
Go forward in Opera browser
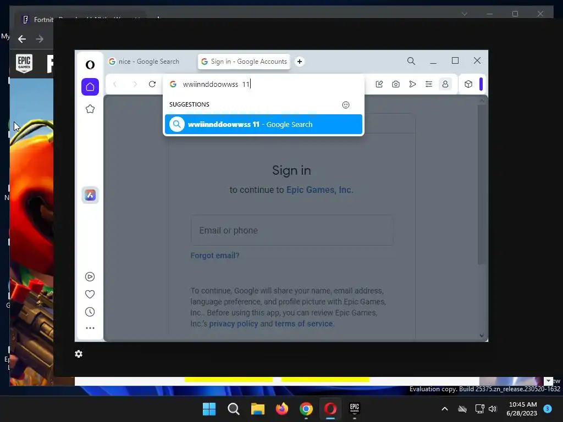pyautogui.click(x=135, y=84)
